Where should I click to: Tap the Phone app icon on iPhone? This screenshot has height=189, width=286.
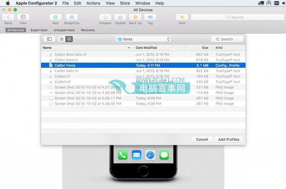point(123,155)
